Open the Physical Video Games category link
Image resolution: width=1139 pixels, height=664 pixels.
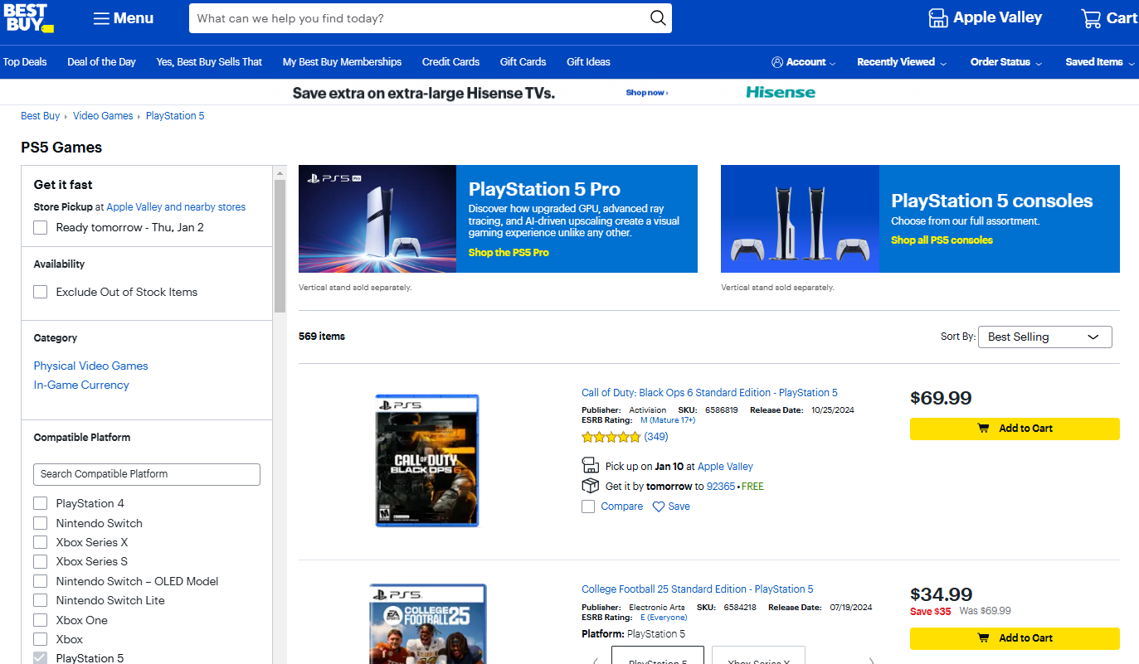(x=90, y=366)
